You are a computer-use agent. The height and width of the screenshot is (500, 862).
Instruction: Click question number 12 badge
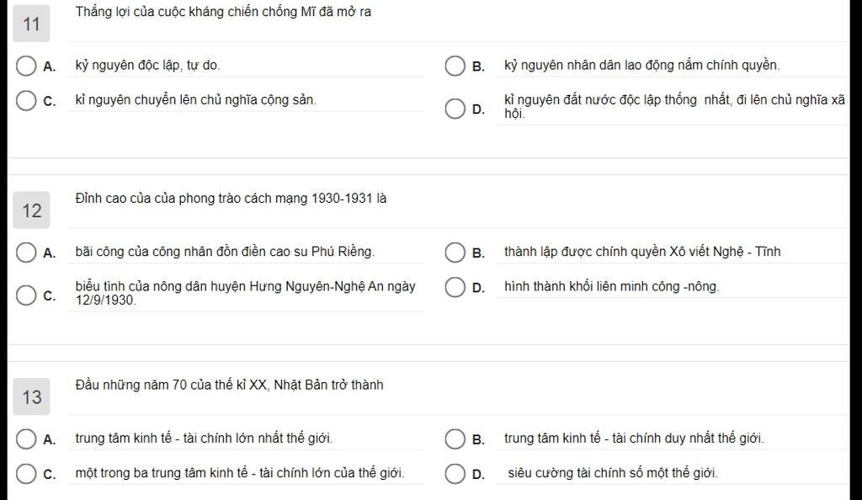(31, 210)
